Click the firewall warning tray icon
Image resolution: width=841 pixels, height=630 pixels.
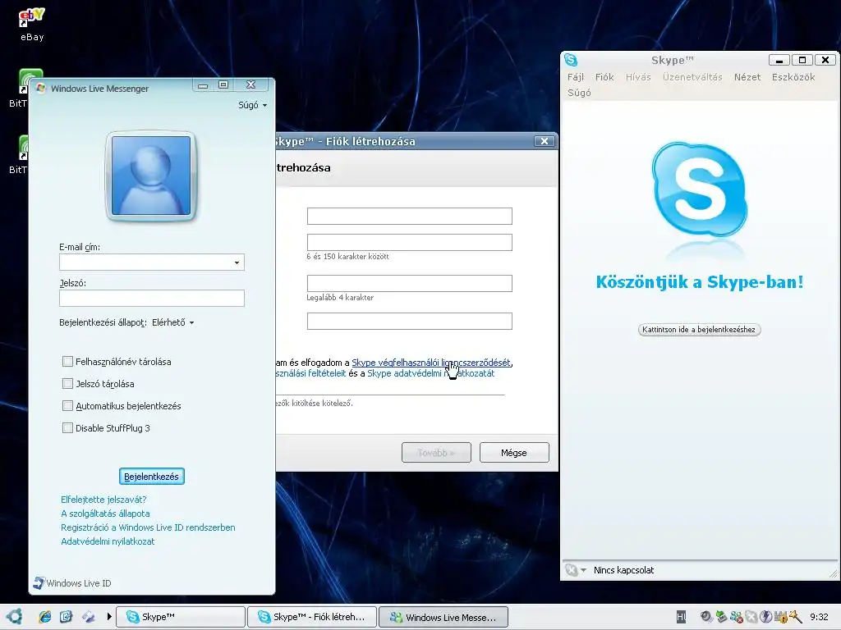(781, 617)
